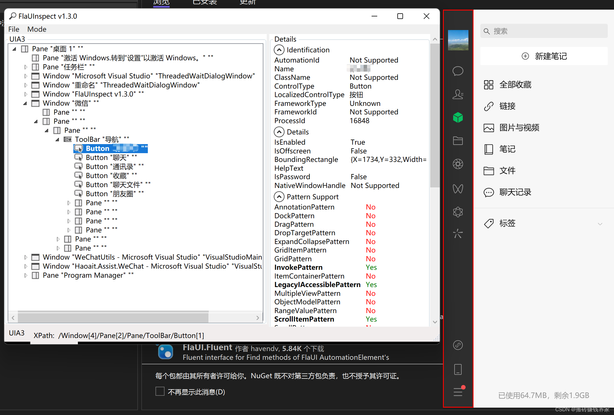Image resolution: width=614 pixels, height=415 pixels.
Task: Open the phone sync icon in sidebar
Action: click(x=458, y=369)
